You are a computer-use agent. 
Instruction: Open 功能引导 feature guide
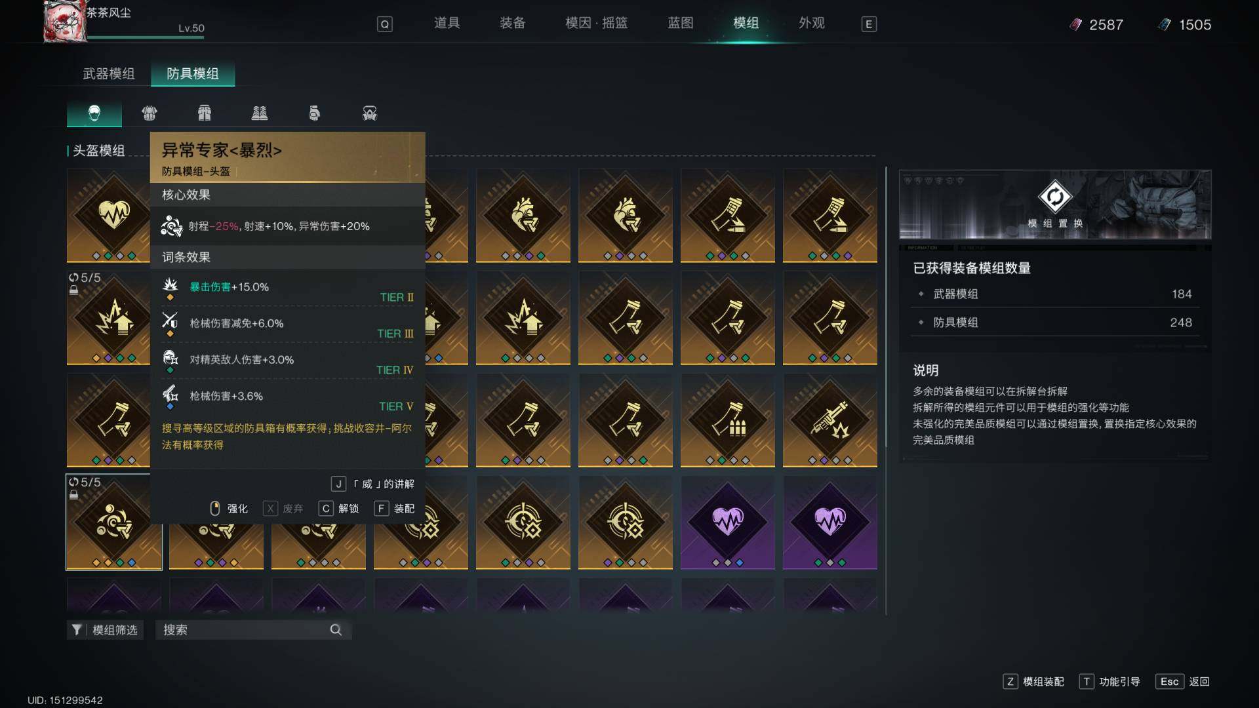(1110, 682)
